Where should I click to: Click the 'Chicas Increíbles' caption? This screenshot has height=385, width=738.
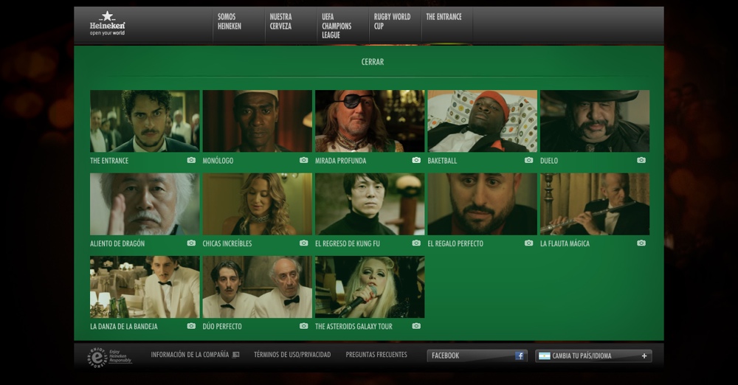click(x=227, y=243)
